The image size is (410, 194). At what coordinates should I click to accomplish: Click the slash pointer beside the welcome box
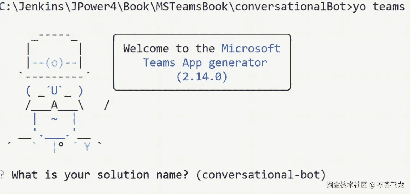point(107,105)
